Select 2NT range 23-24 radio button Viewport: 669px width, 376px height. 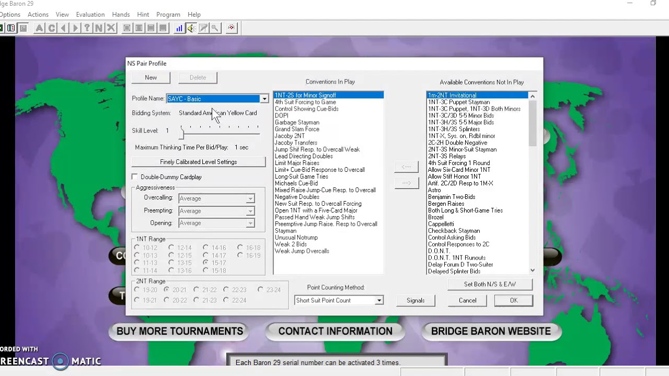(x=261, y=289)
